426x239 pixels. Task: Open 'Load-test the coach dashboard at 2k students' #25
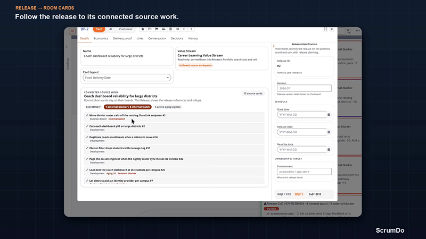coord(127,170)
